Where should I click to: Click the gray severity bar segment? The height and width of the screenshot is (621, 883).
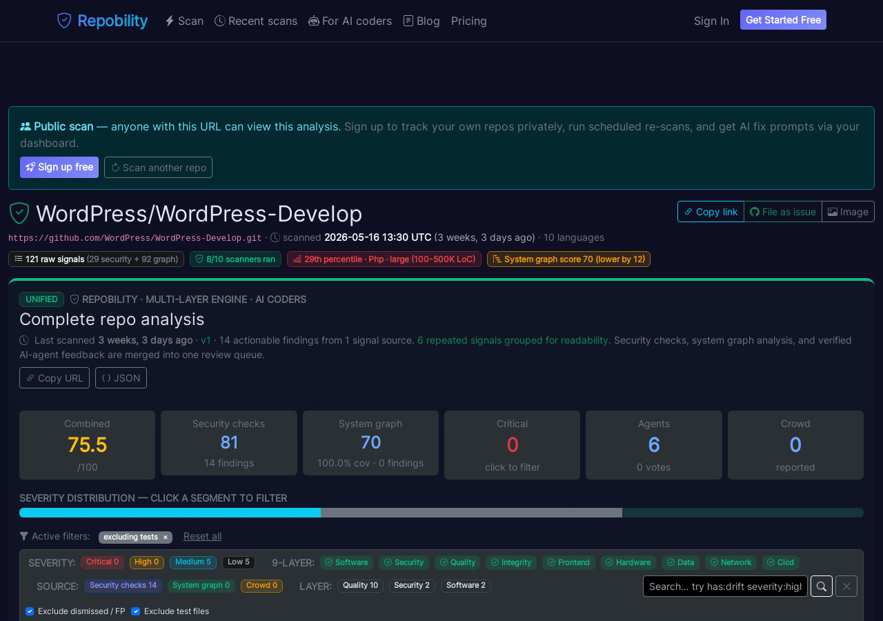click(x=471, y=513)
